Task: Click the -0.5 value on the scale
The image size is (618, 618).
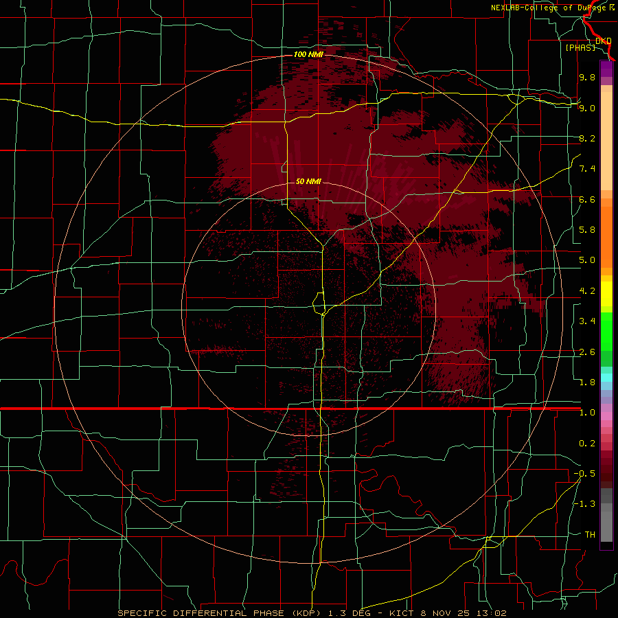Action: click(x=584, y=473)
